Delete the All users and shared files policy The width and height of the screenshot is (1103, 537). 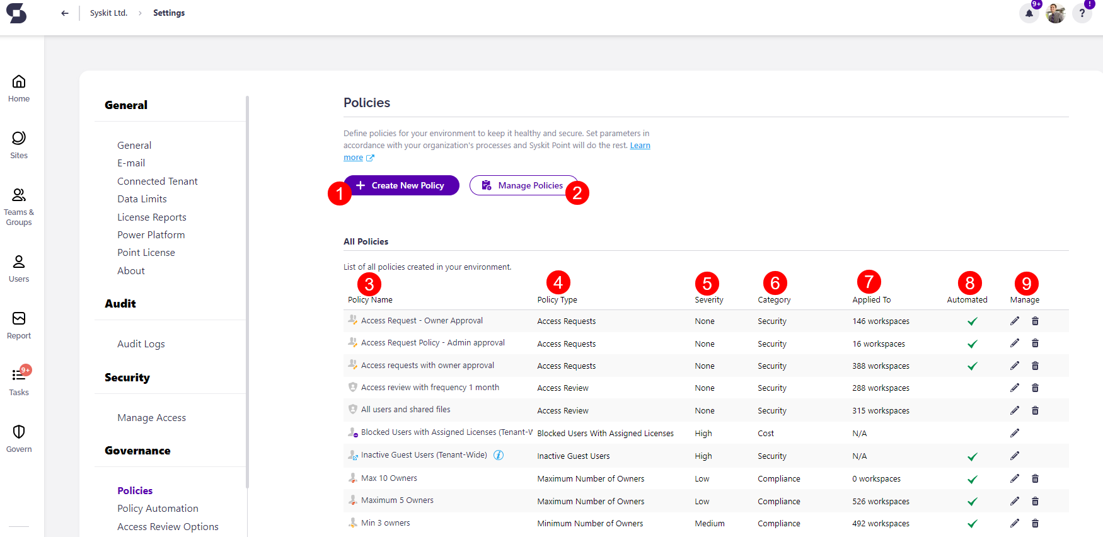pos(1035,410)
